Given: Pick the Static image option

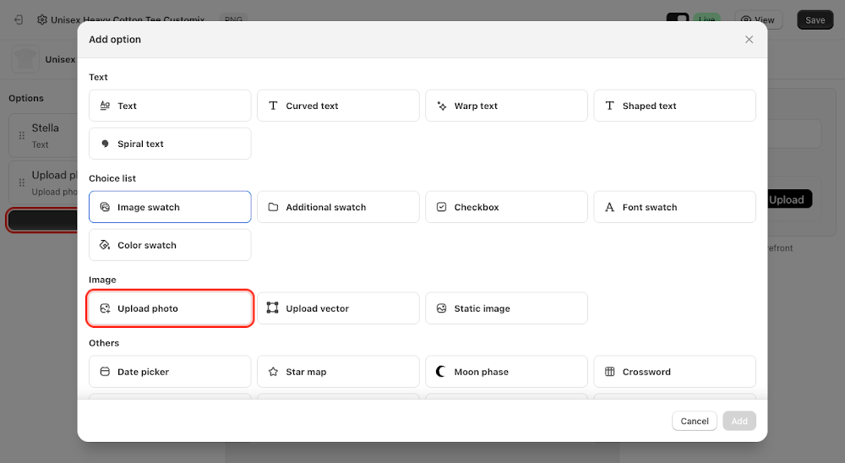Looking at the screenshot, I should tap(506, 308).
